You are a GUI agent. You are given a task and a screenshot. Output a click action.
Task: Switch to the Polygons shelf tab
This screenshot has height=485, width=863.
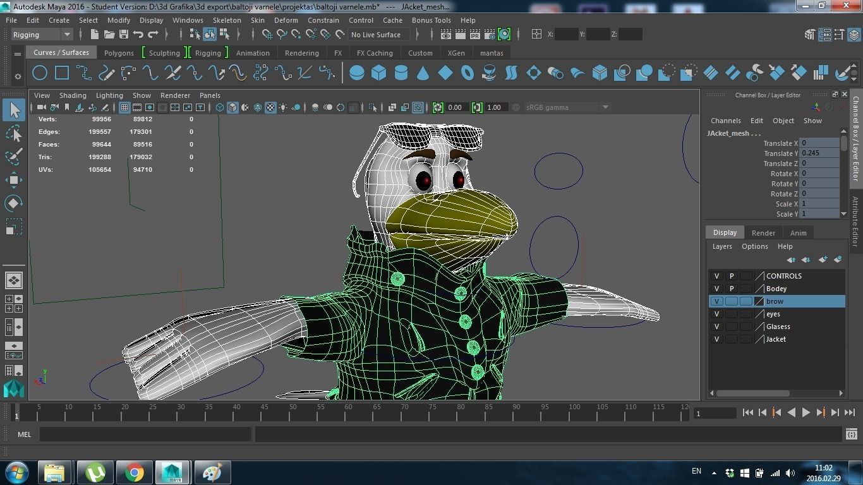[119, 53]
